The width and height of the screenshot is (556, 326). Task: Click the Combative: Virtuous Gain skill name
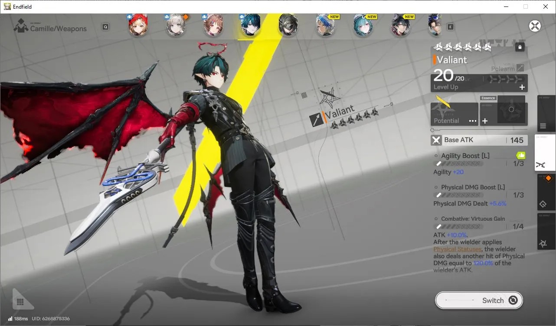coord(473,219)
